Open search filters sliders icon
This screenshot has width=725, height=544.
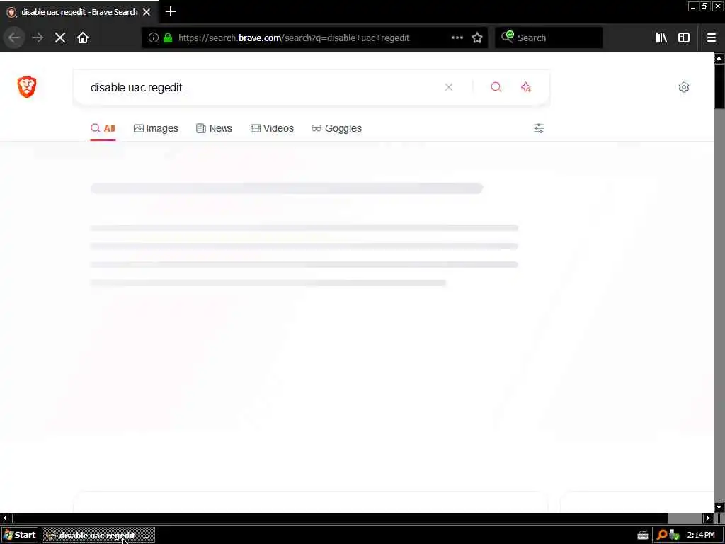point(538,128)
